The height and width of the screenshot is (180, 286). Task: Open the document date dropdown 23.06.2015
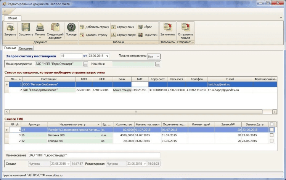(108, 56)
